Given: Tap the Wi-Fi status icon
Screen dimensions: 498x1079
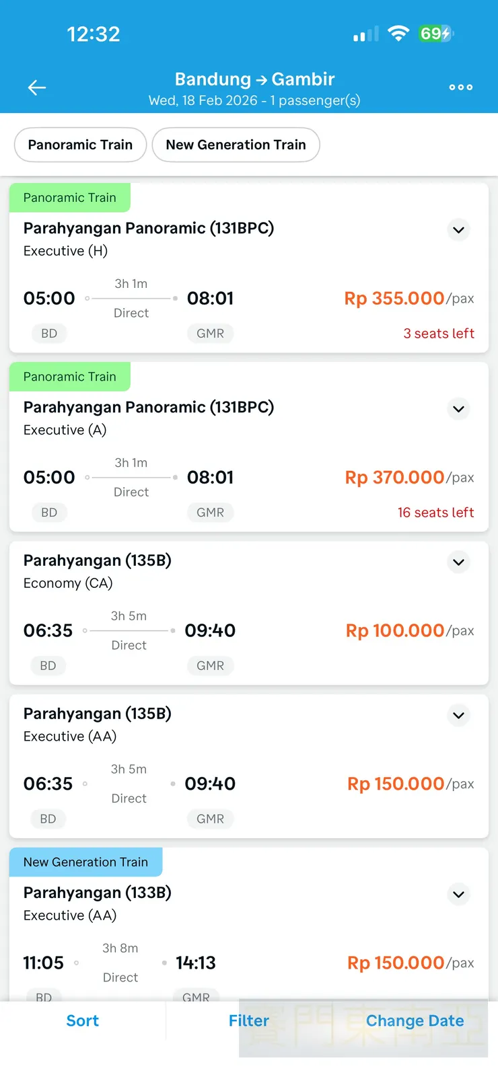Looking at the screenshot, I should point(398,34).
